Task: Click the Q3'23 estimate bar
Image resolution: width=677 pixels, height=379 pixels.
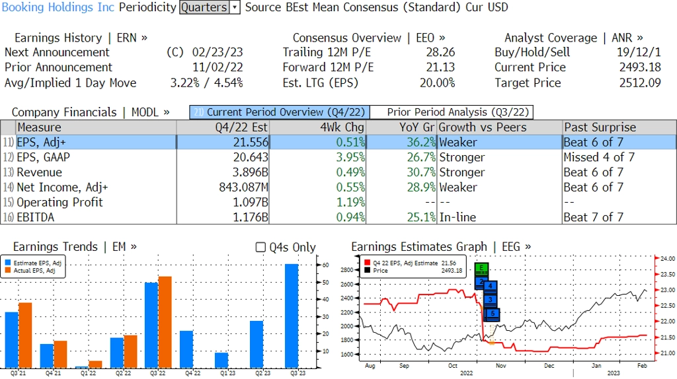Action: 292,316
